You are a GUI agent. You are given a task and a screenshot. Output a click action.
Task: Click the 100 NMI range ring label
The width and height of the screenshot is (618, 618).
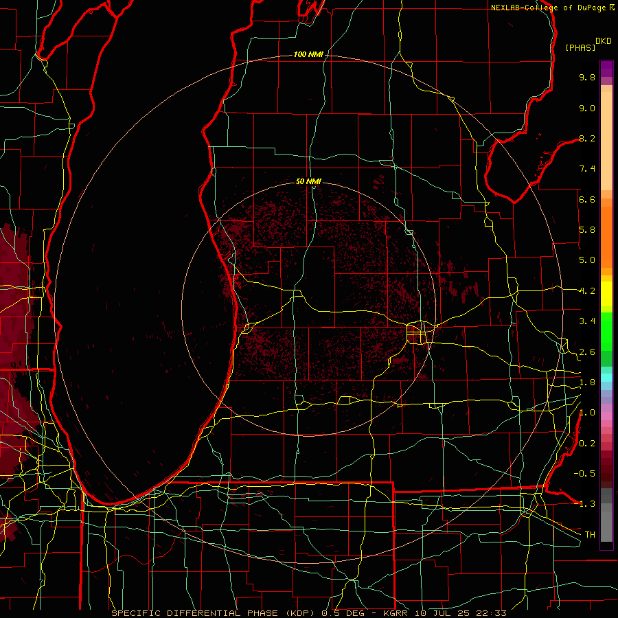click(x=308, y=54)
